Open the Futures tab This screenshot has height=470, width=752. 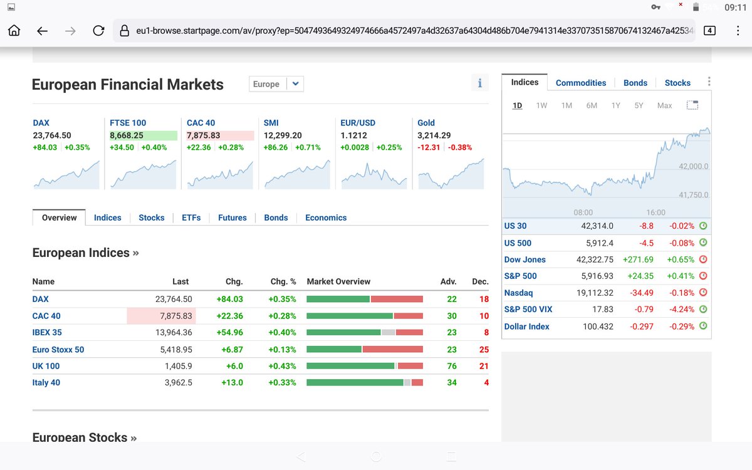pos(232,217)
